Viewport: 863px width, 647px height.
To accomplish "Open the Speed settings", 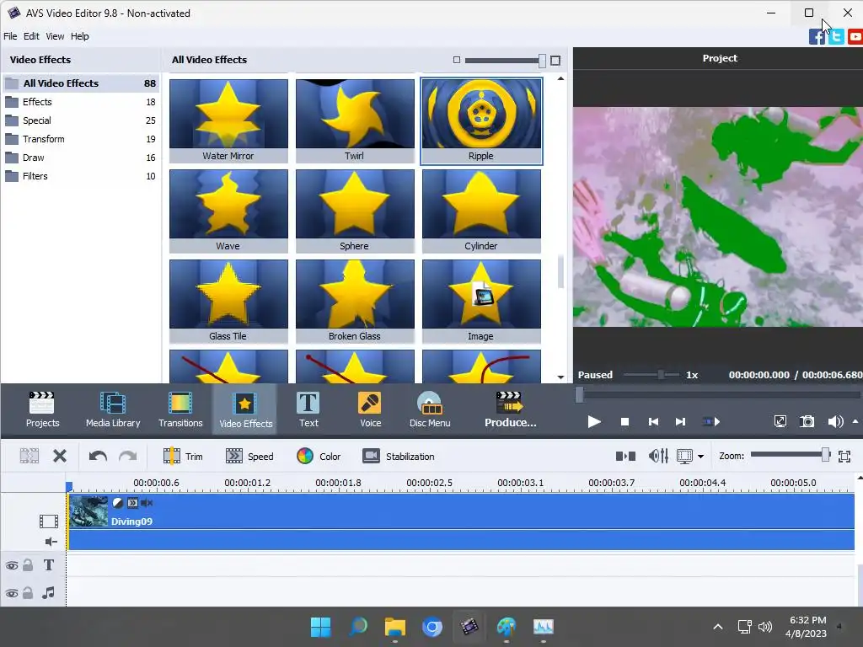I will pos(249,456).
